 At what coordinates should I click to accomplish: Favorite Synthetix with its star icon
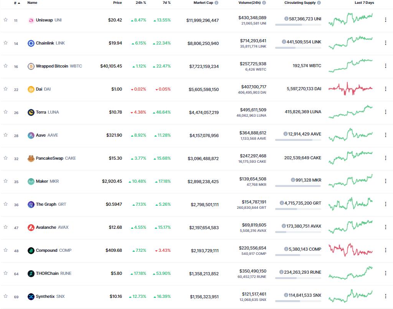click(5, 296)
